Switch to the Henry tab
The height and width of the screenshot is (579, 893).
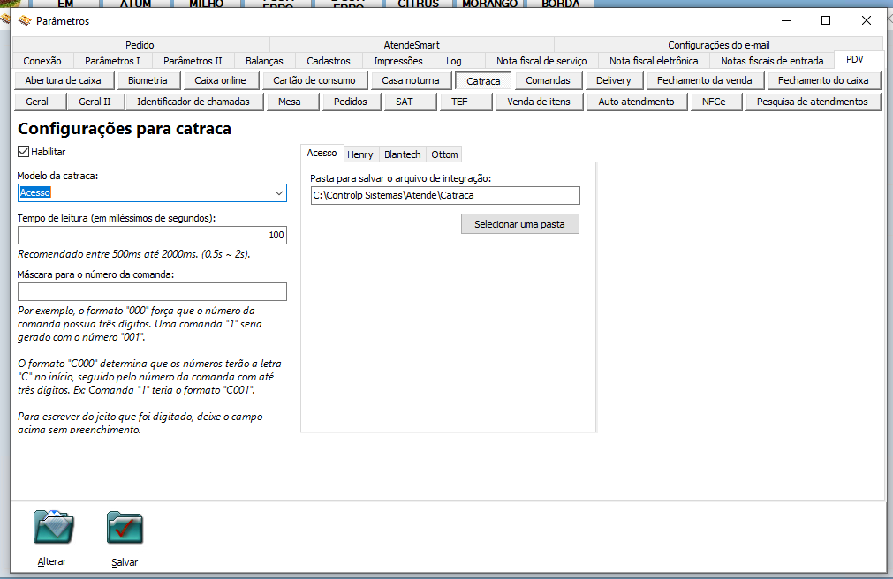(x=359, y=154)
